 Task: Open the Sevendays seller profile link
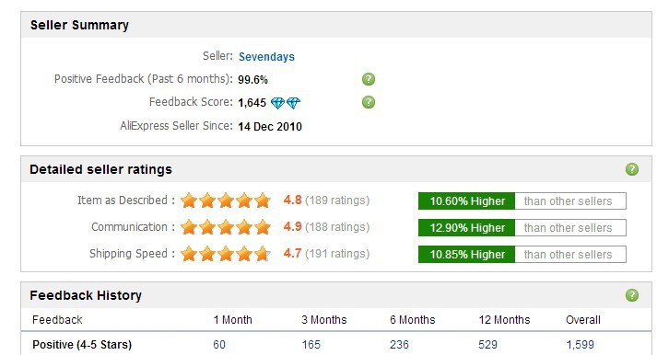pos(266,56)
